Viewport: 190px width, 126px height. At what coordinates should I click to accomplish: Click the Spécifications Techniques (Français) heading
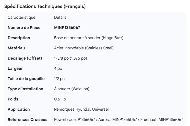pyautogui.click(x=45, y=7)
